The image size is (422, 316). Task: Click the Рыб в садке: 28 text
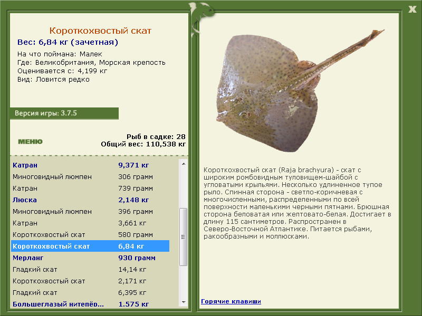(156, 136)
